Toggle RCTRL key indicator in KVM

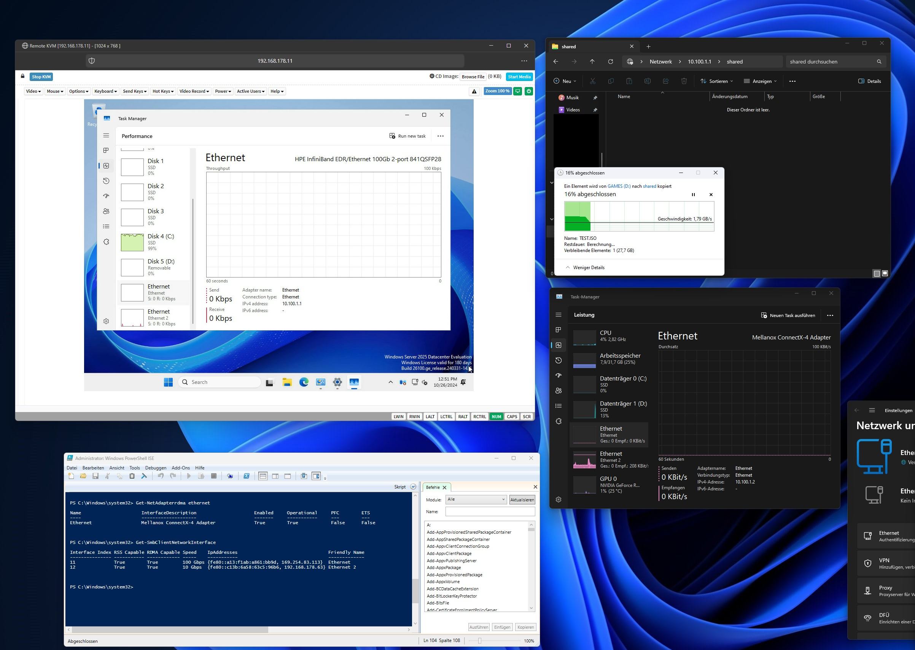pos(479,417)
